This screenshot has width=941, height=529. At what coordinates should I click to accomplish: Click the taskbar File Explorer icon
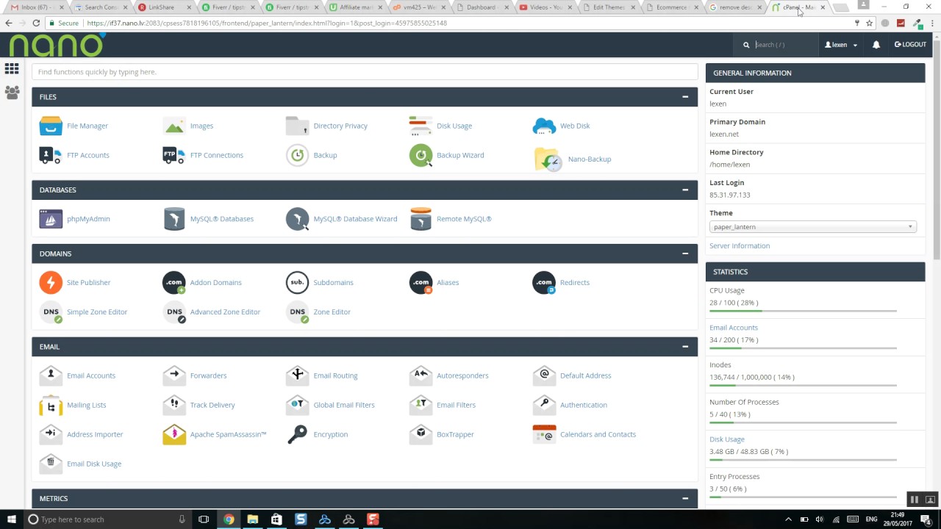252,519
